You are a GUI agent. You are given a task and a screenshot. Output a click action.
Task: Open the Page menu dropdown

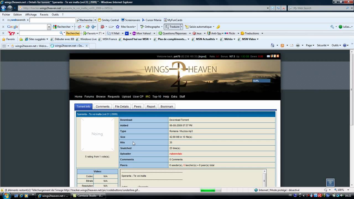coord(310,45)
